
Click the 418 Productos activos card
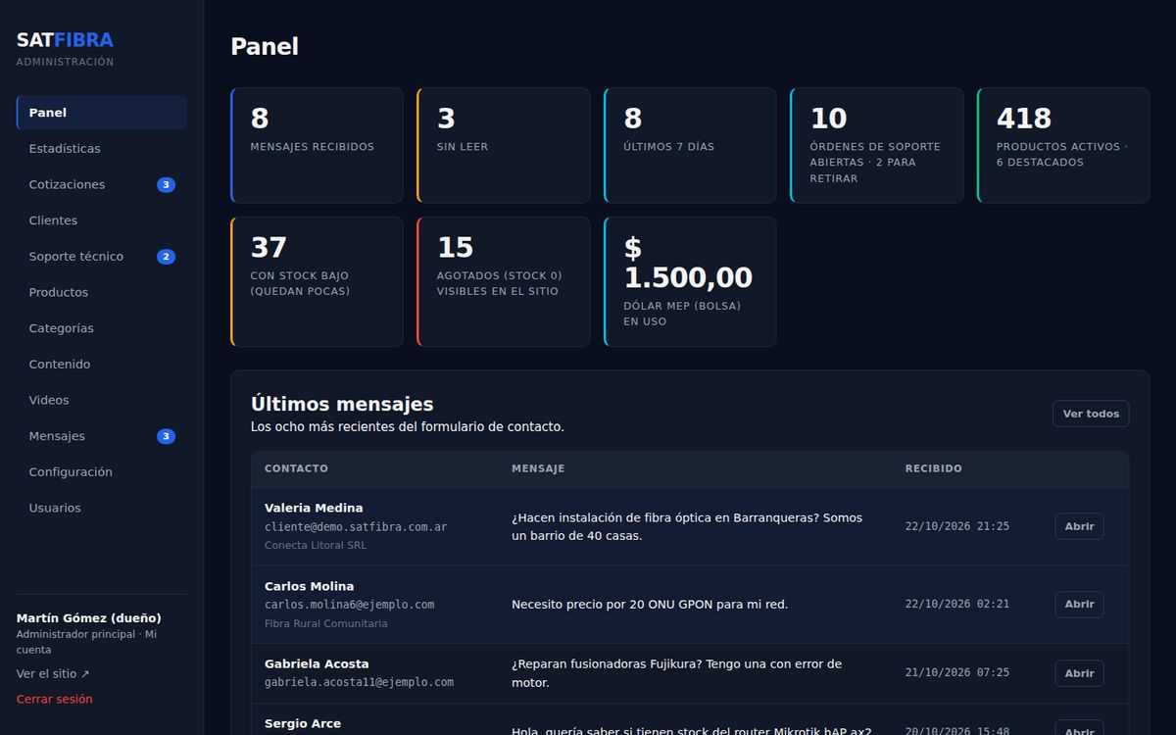coord(1063,145)
